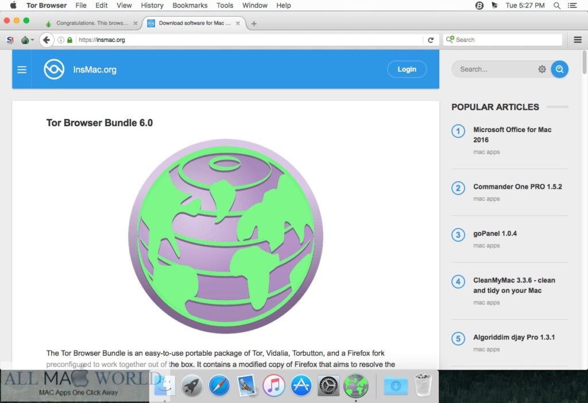This screenshot has width=588, height=403.
Task: Reload the page with the refresh icon
Action: (x=431, y=40)
